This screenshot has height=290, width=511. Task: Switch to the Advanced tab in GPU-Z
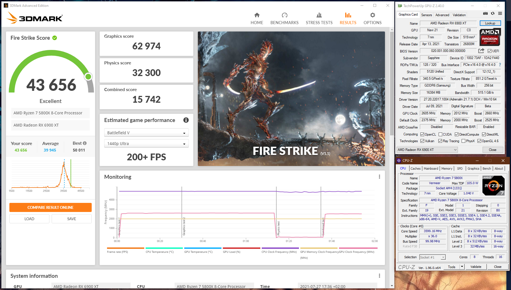[x=442, y=15]
